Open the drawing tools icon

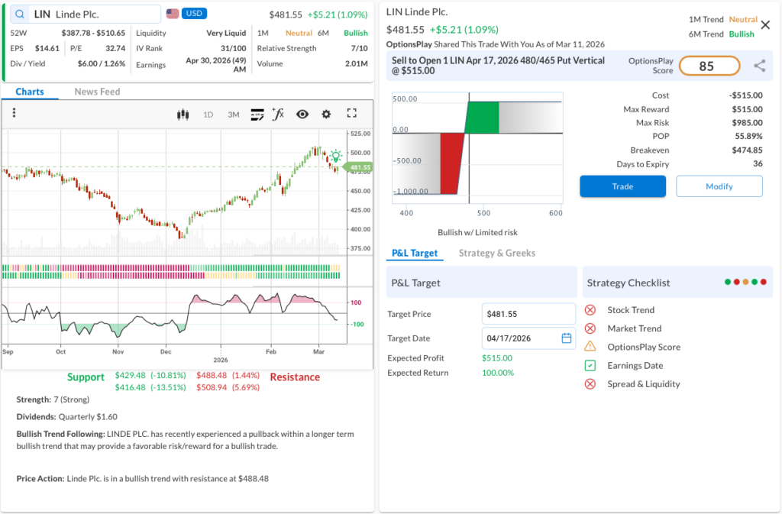(257, 115)
